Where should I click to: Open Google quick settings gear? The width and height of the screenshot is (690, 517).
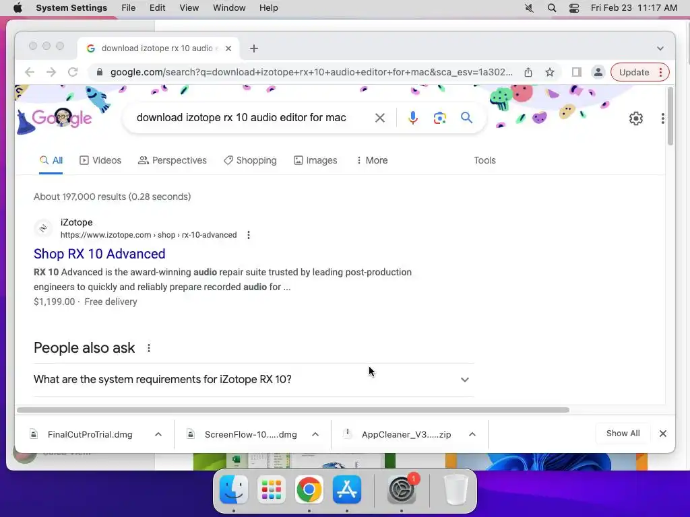636,118
